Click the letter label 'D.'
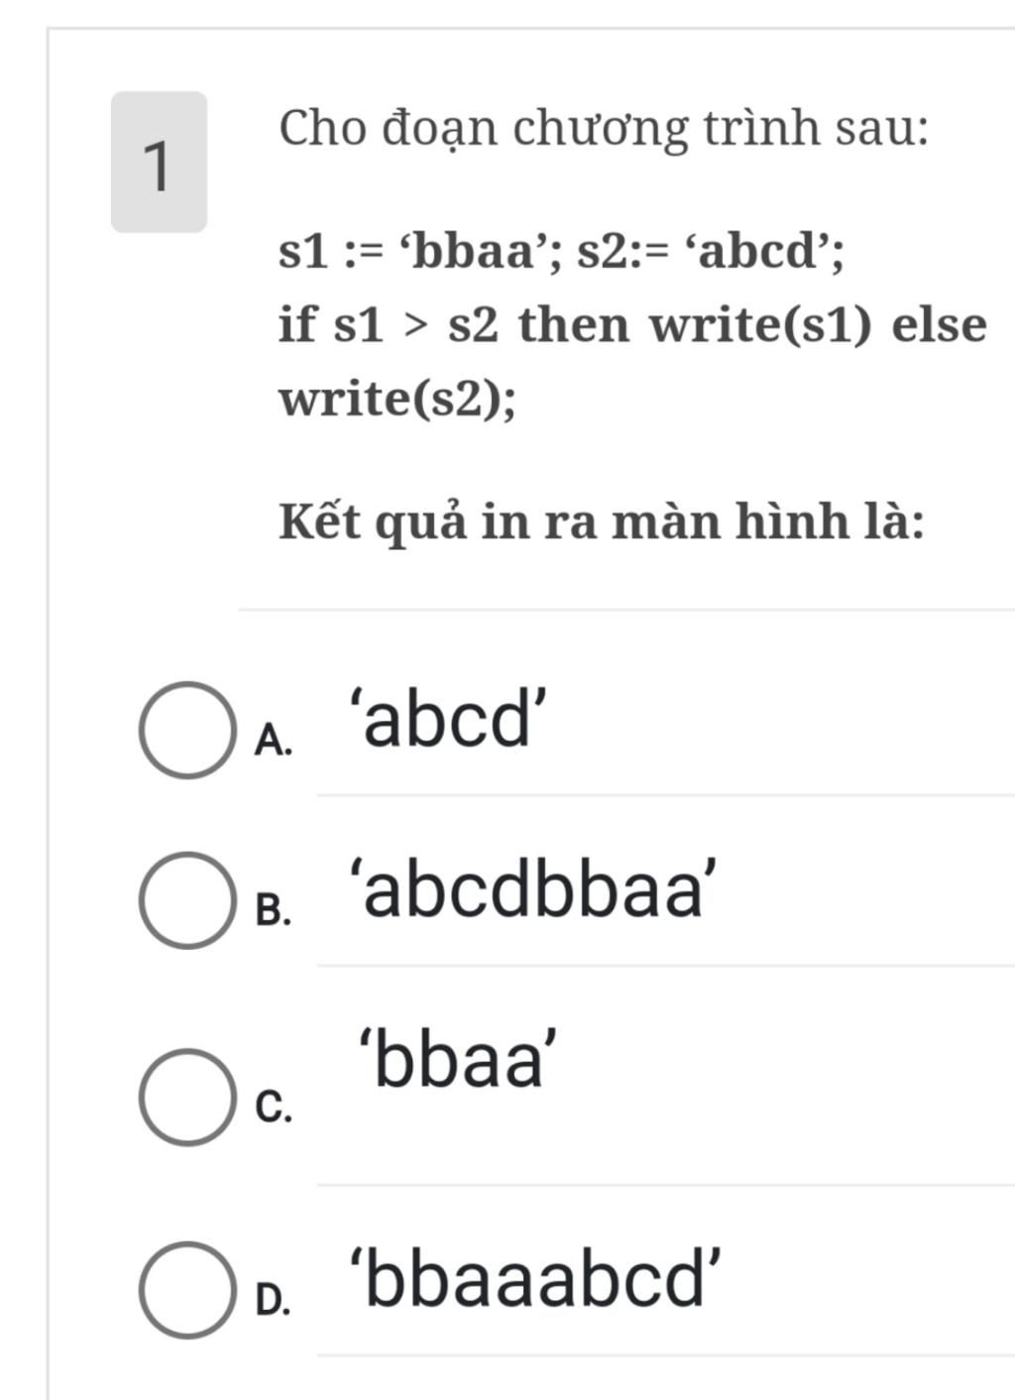This screenshot has width=1015, height=1400. pyautogui.click(x=274, y=1301)
